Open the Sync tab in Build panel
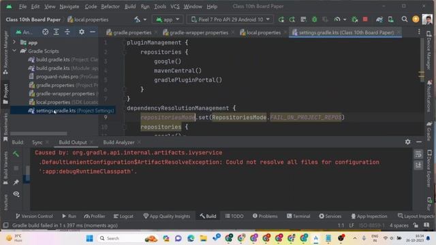Screen dimensions: 436x245 (37, 142)
